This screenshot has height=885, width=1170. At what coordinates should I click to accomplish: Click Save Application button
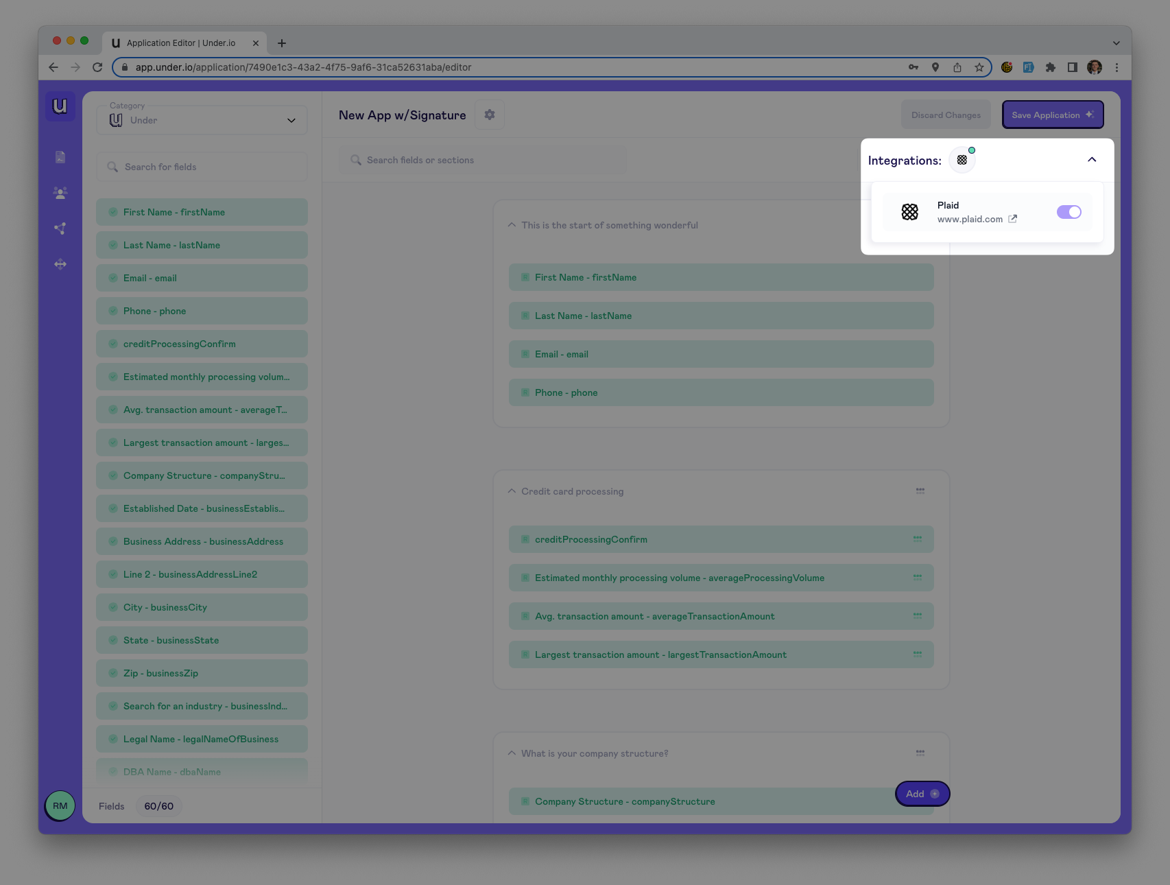tap(1052, 115)
